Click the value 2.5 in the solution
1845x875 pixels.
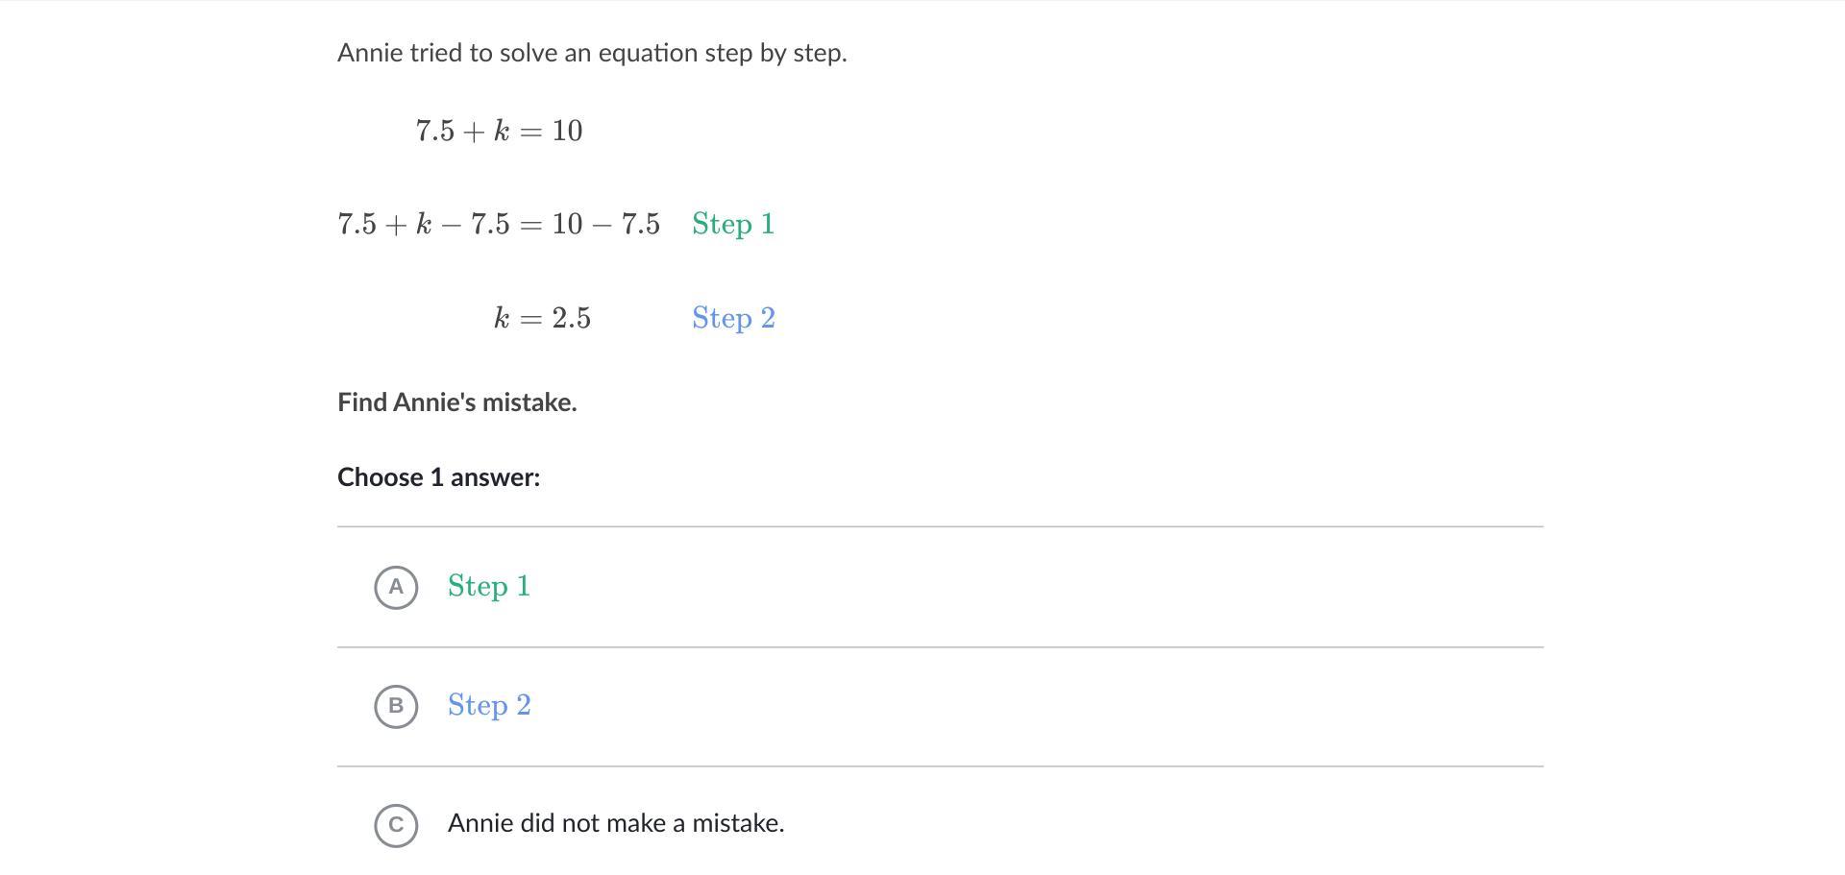pyautogui.click(x=572, y=319)
